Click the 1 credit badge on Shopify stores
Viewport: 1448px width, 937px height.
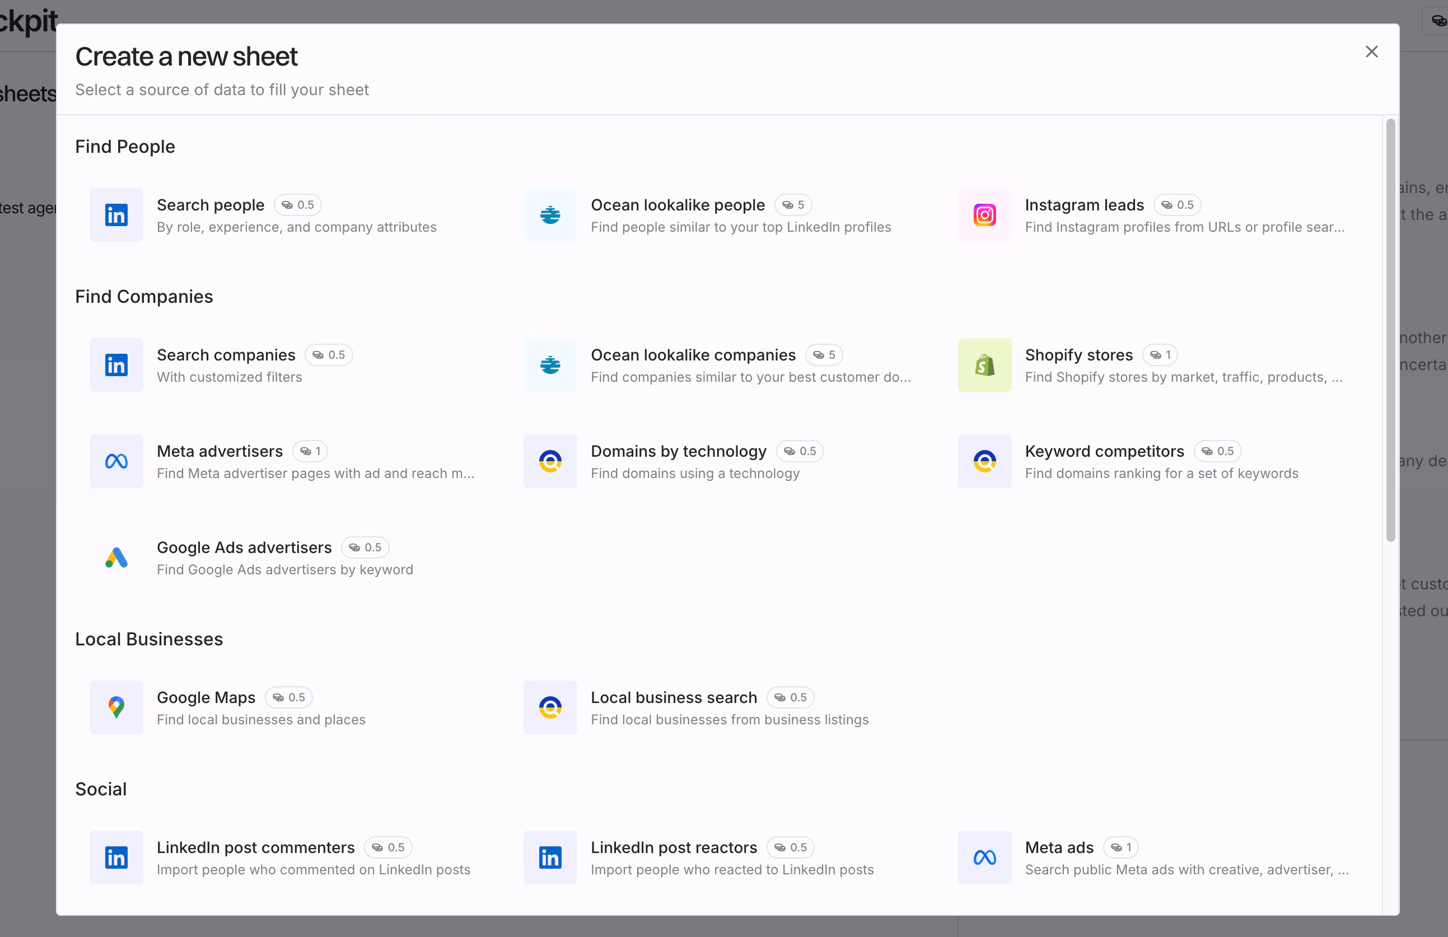pos(1160,355)
